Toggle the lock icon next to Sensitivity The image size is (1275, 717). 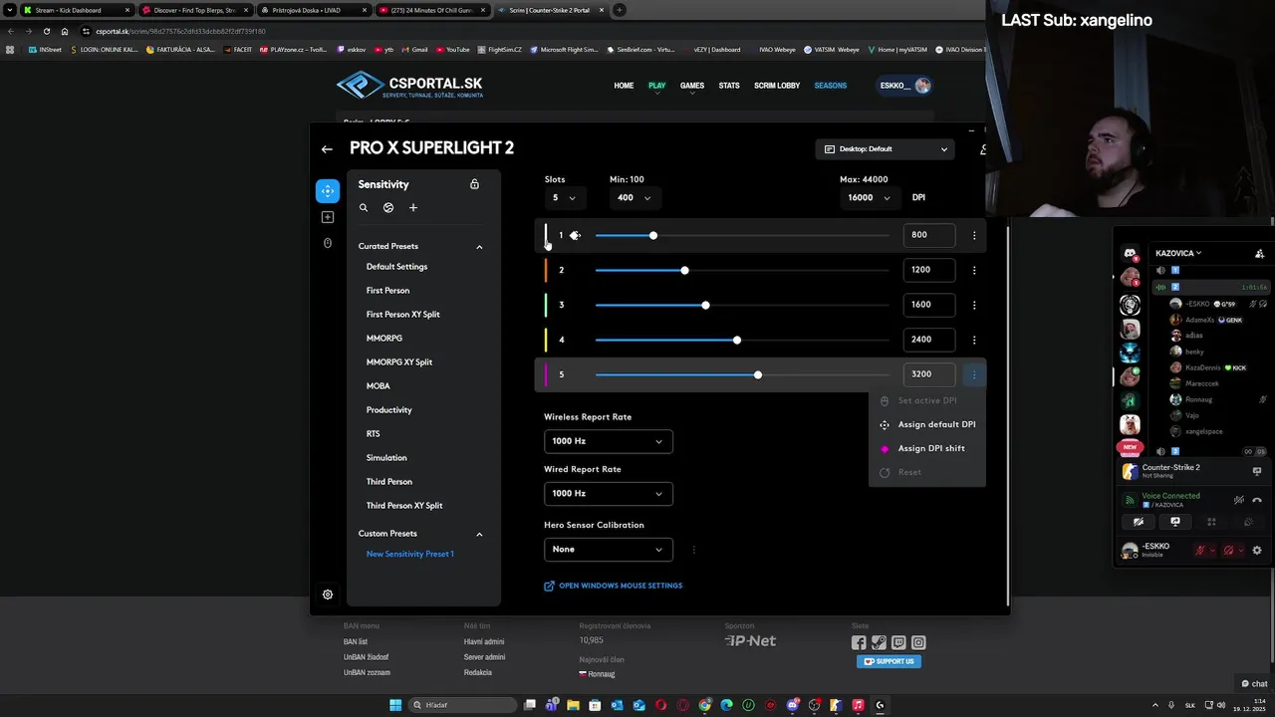(474, 184)
